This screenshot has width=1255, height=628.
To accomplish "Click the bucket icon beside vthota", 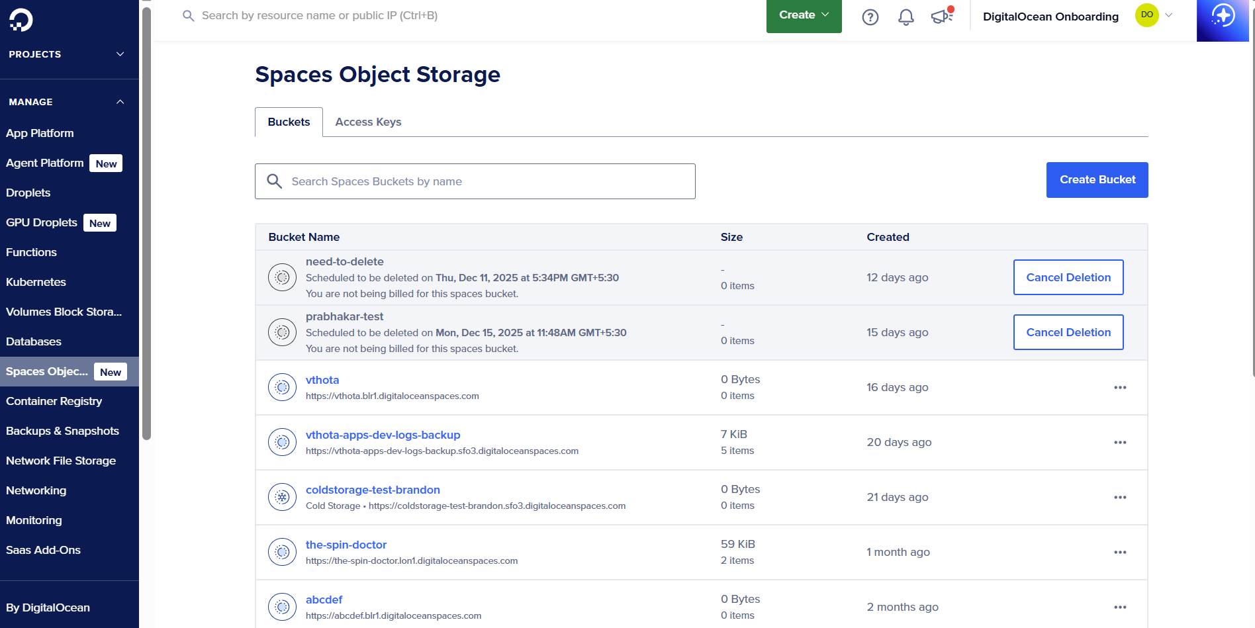I will tap(281, 387).
